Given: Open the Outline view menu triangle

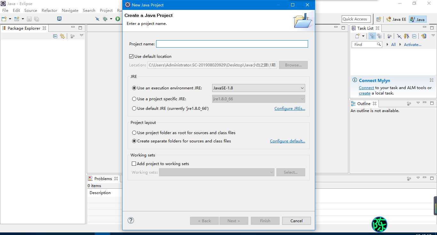Looking at the screenshot, I should click(418, 103).
